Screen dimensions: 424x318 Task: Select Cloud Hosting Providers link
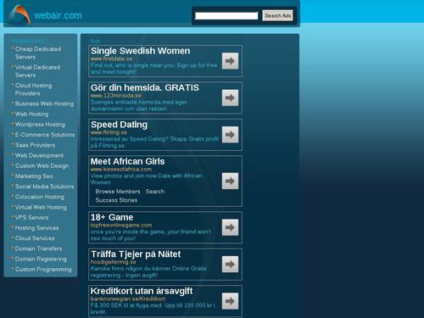click(x=33, y=89)
